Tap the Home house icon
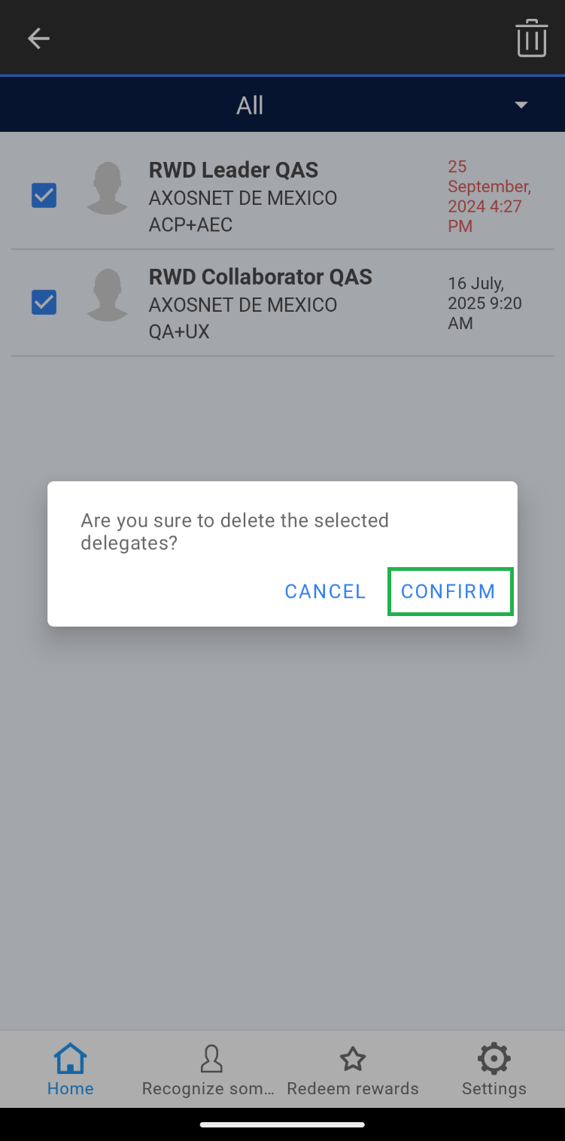This screenshot has height=1141, width=565. (70, 1058)
